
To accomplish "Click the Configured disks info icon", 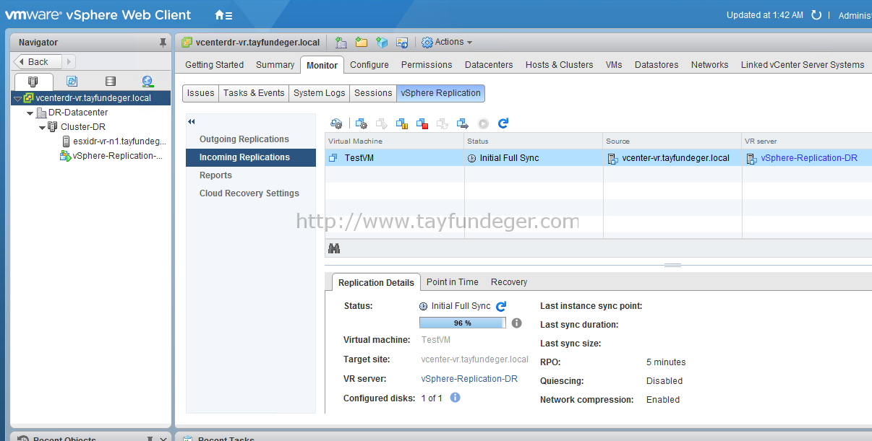I will 455,397.
